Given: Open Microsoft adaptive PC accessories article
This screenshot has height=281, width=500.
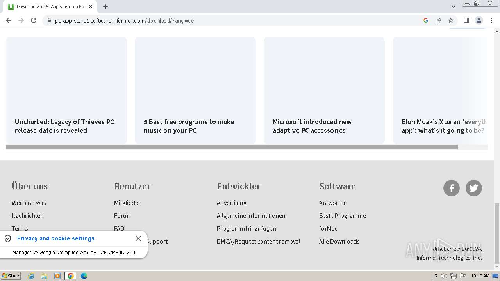Looking at the screenshot, I should 324,91.
